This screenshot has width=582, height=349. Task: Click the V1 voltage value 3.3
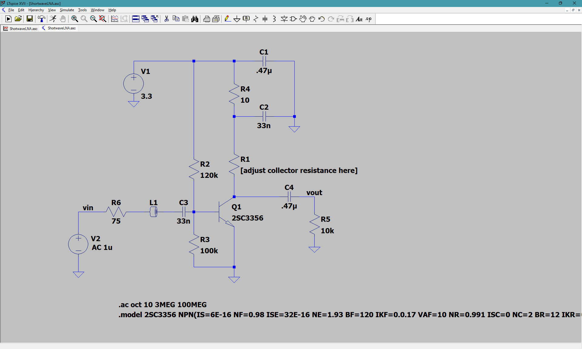pos(146,96)
